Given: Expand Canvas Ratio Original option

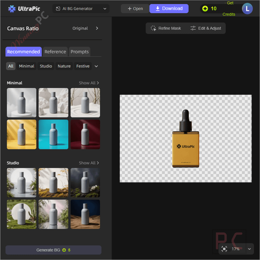Looking at the screenshot, I should tap(85, 28).
